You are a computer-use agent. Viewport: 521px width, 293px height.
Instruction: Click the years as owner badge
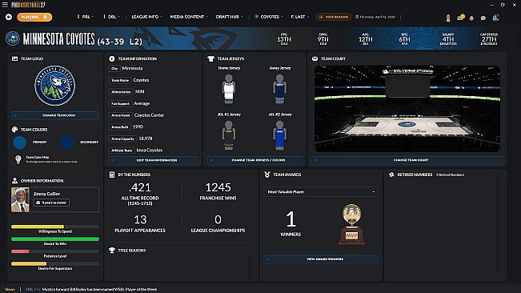tap(51, 203)
